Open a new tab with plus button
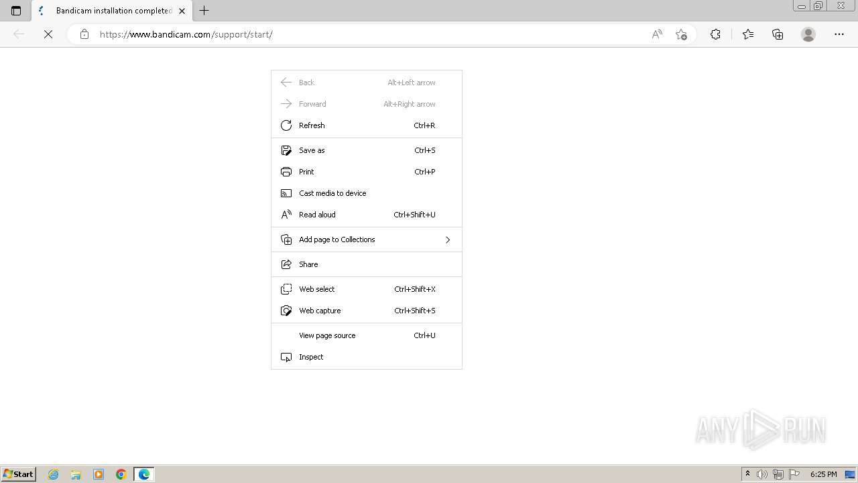858x483 pixels. pos(204,11)
